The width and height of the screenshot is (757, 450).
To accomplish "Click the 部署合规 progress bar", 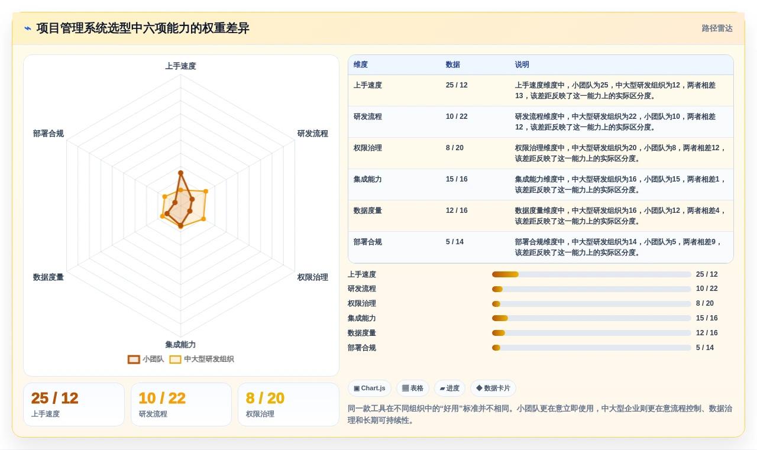I will pyautogui.click(x=591, y=348).
